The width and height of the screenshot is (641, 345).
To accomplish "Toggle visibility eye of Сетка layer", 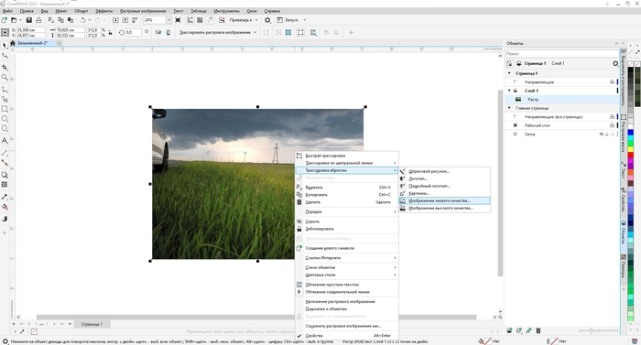I will (x=601, y=135).
